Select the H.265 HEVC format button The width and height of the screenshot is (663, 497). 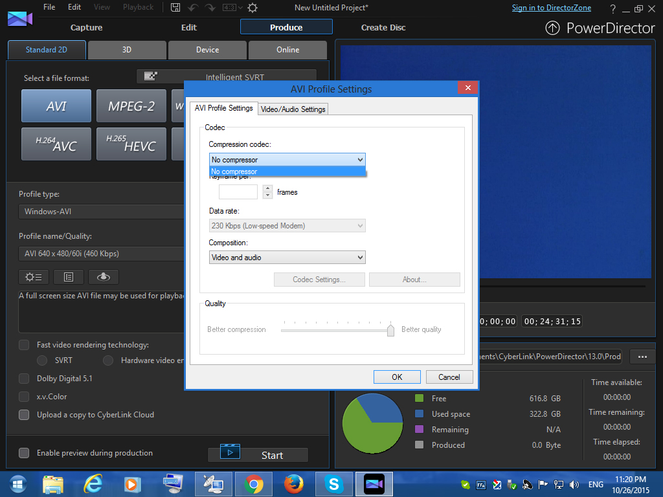131,144
